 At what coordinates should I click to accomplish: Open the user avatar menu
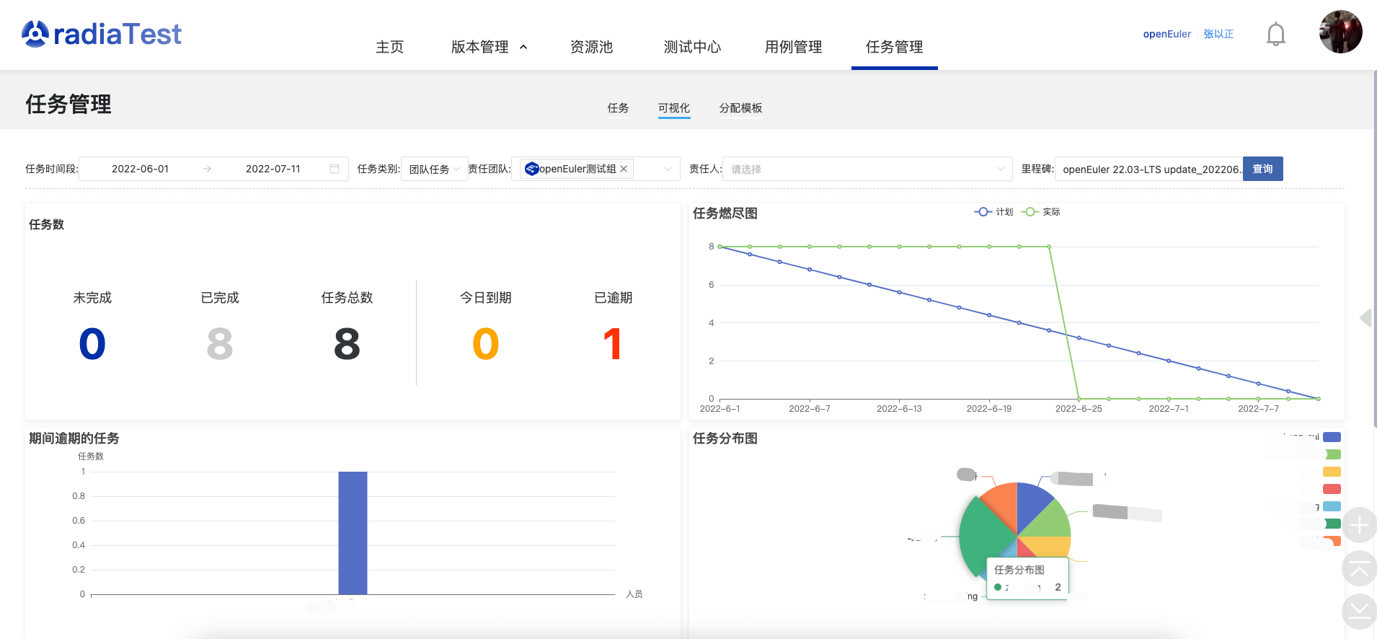click(x=1340, y=32)
